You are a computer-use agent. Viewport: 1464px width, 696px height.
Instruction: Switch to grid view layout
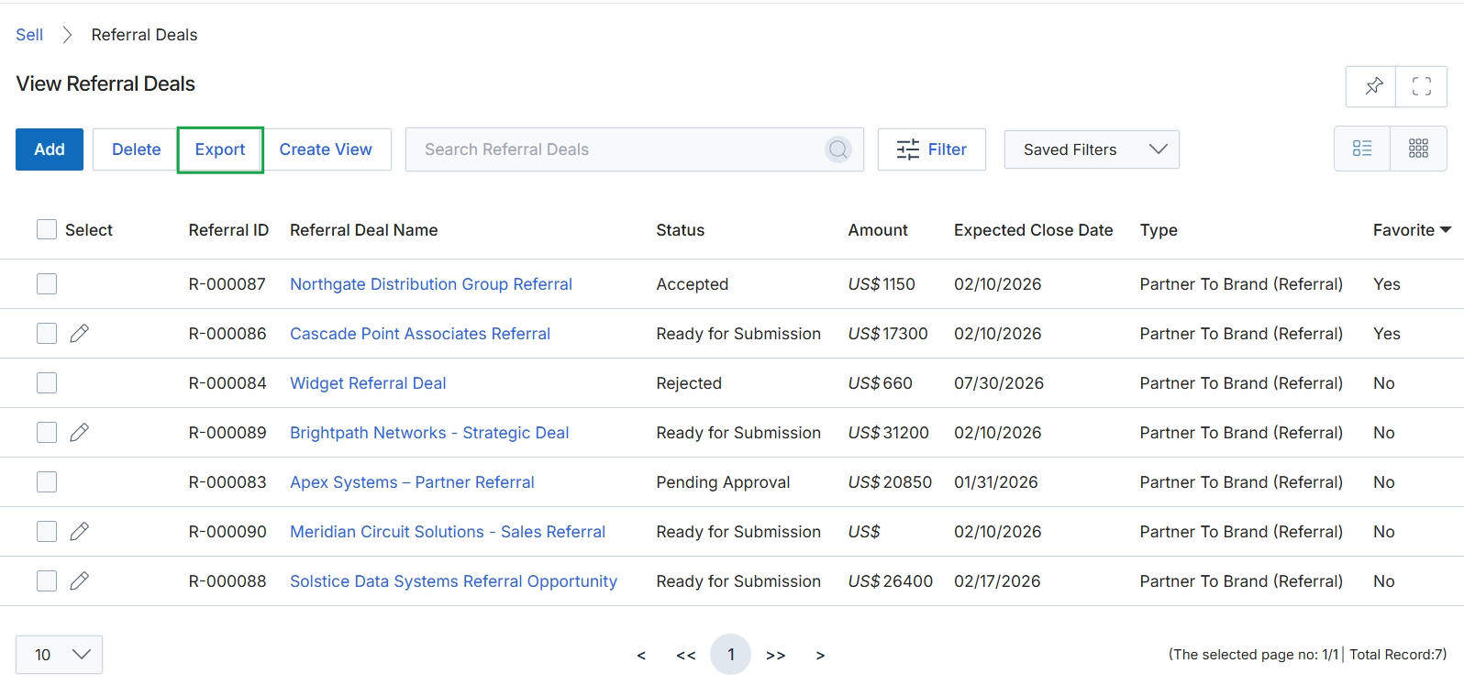(x=1418, y=149)
